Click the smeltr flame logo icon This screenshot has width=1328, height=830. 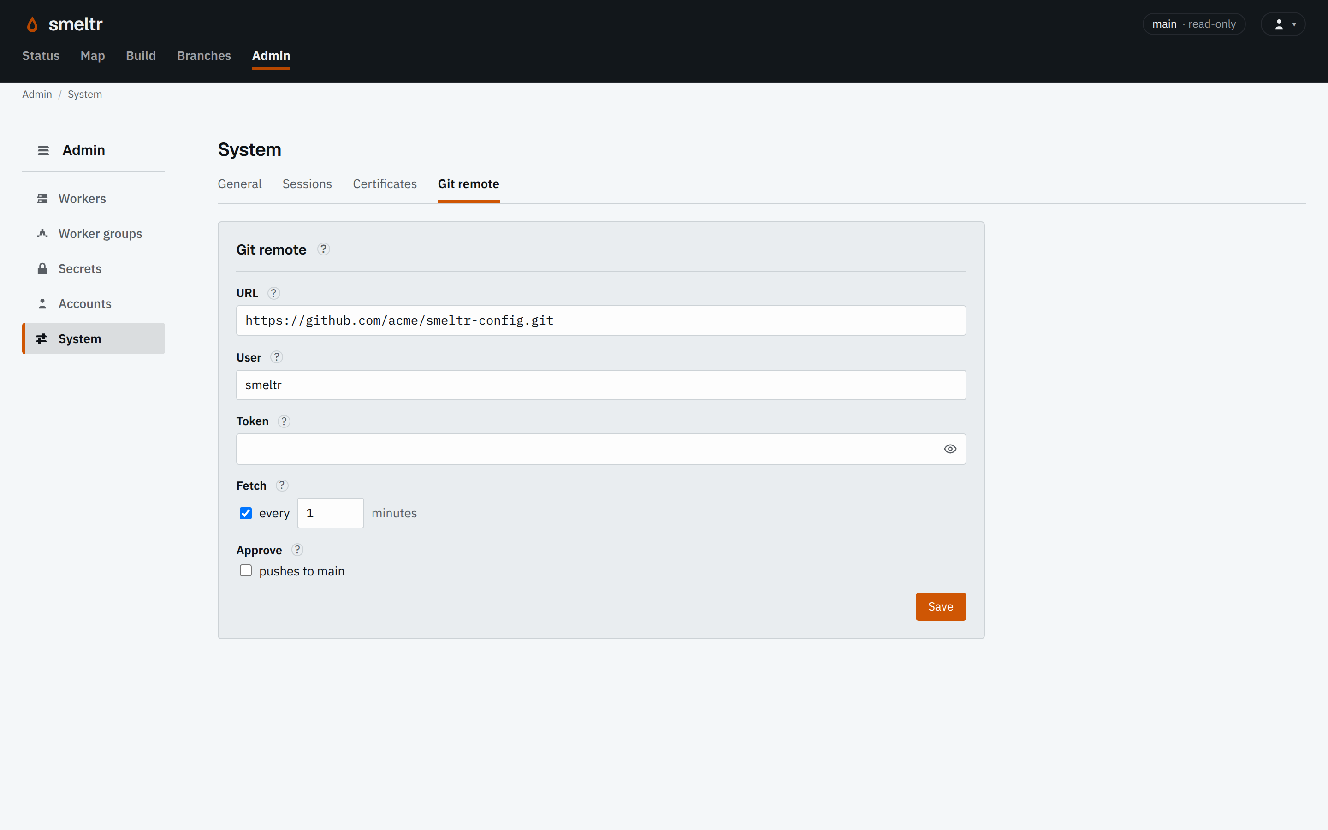(x=32, y=24)
